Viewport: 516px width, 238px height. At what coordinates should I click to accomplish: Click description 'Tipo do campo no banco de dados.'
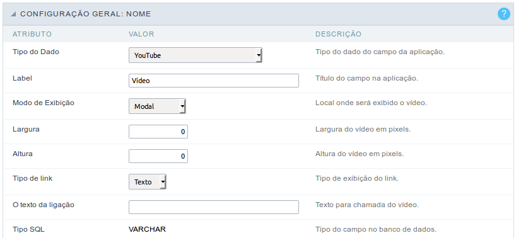(376, 229)
